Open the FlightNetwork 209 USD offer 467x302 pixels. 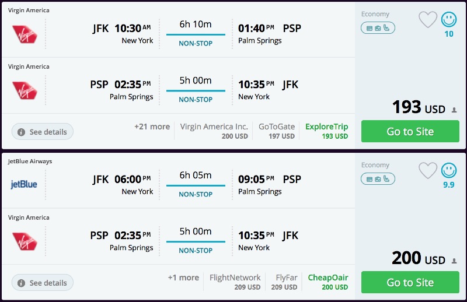click(235, 282)
